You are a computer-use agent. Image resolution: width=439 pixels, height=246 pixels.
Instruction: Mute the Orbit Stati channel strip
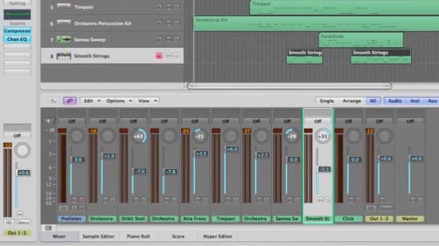(x=136, y=200)
